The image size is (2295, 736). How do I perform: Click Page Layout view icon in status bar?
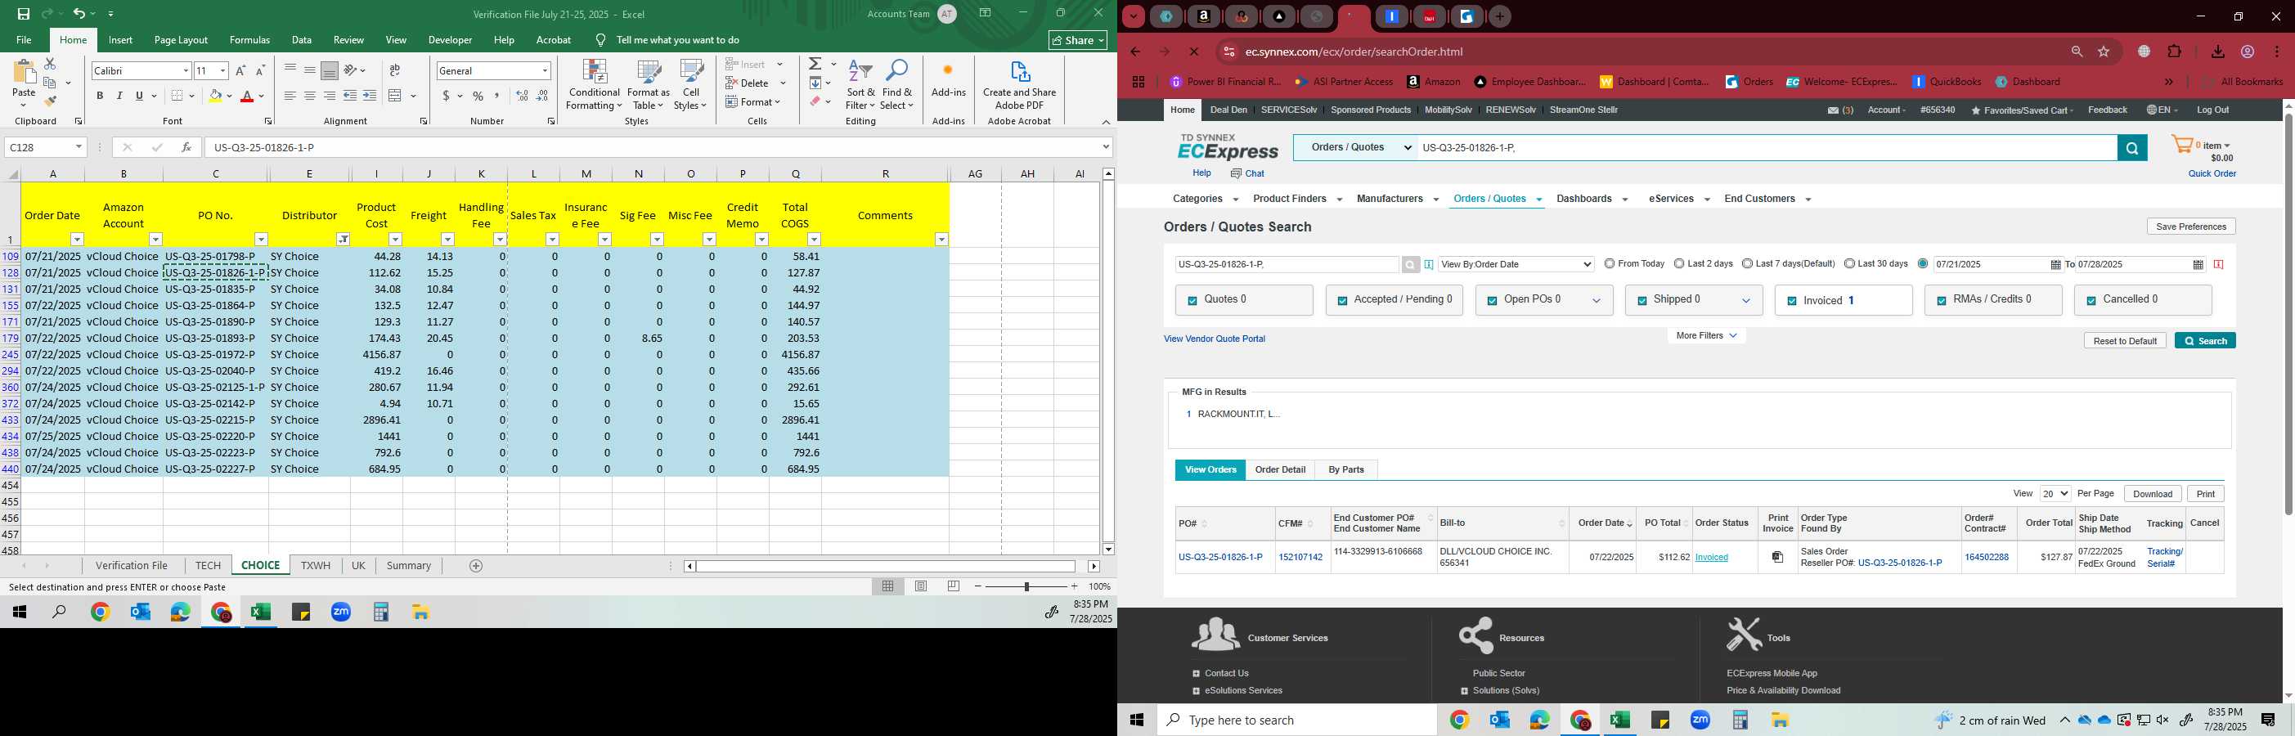[921, 586]
